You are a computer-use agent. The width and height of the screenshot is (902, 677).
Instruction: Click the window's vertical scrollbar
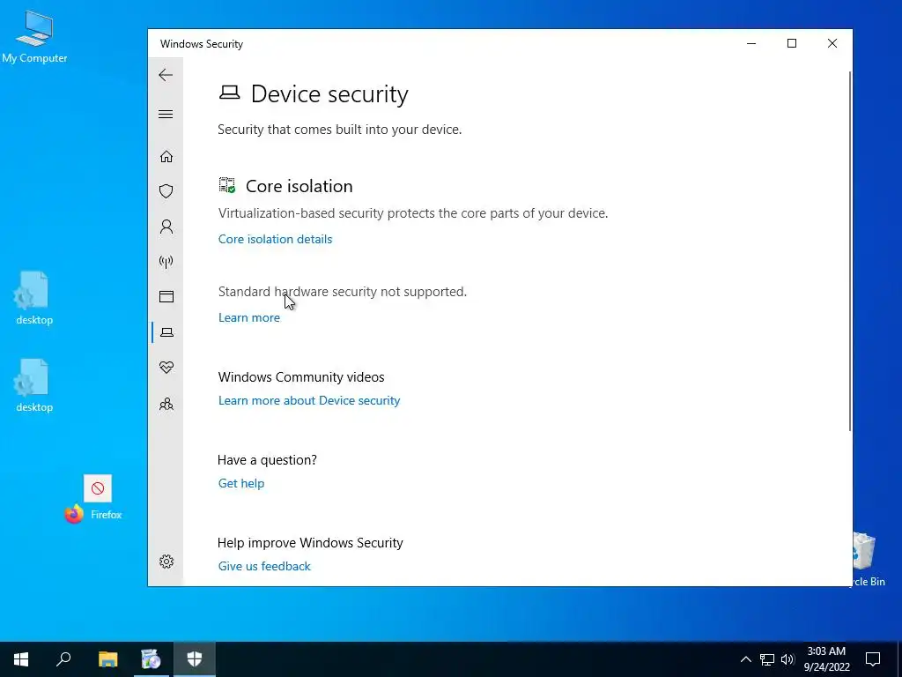(x=850, y=250)
